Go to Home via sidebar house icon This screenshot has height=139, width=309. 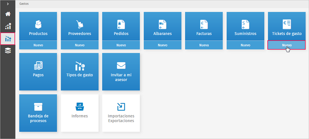(8, 14)
